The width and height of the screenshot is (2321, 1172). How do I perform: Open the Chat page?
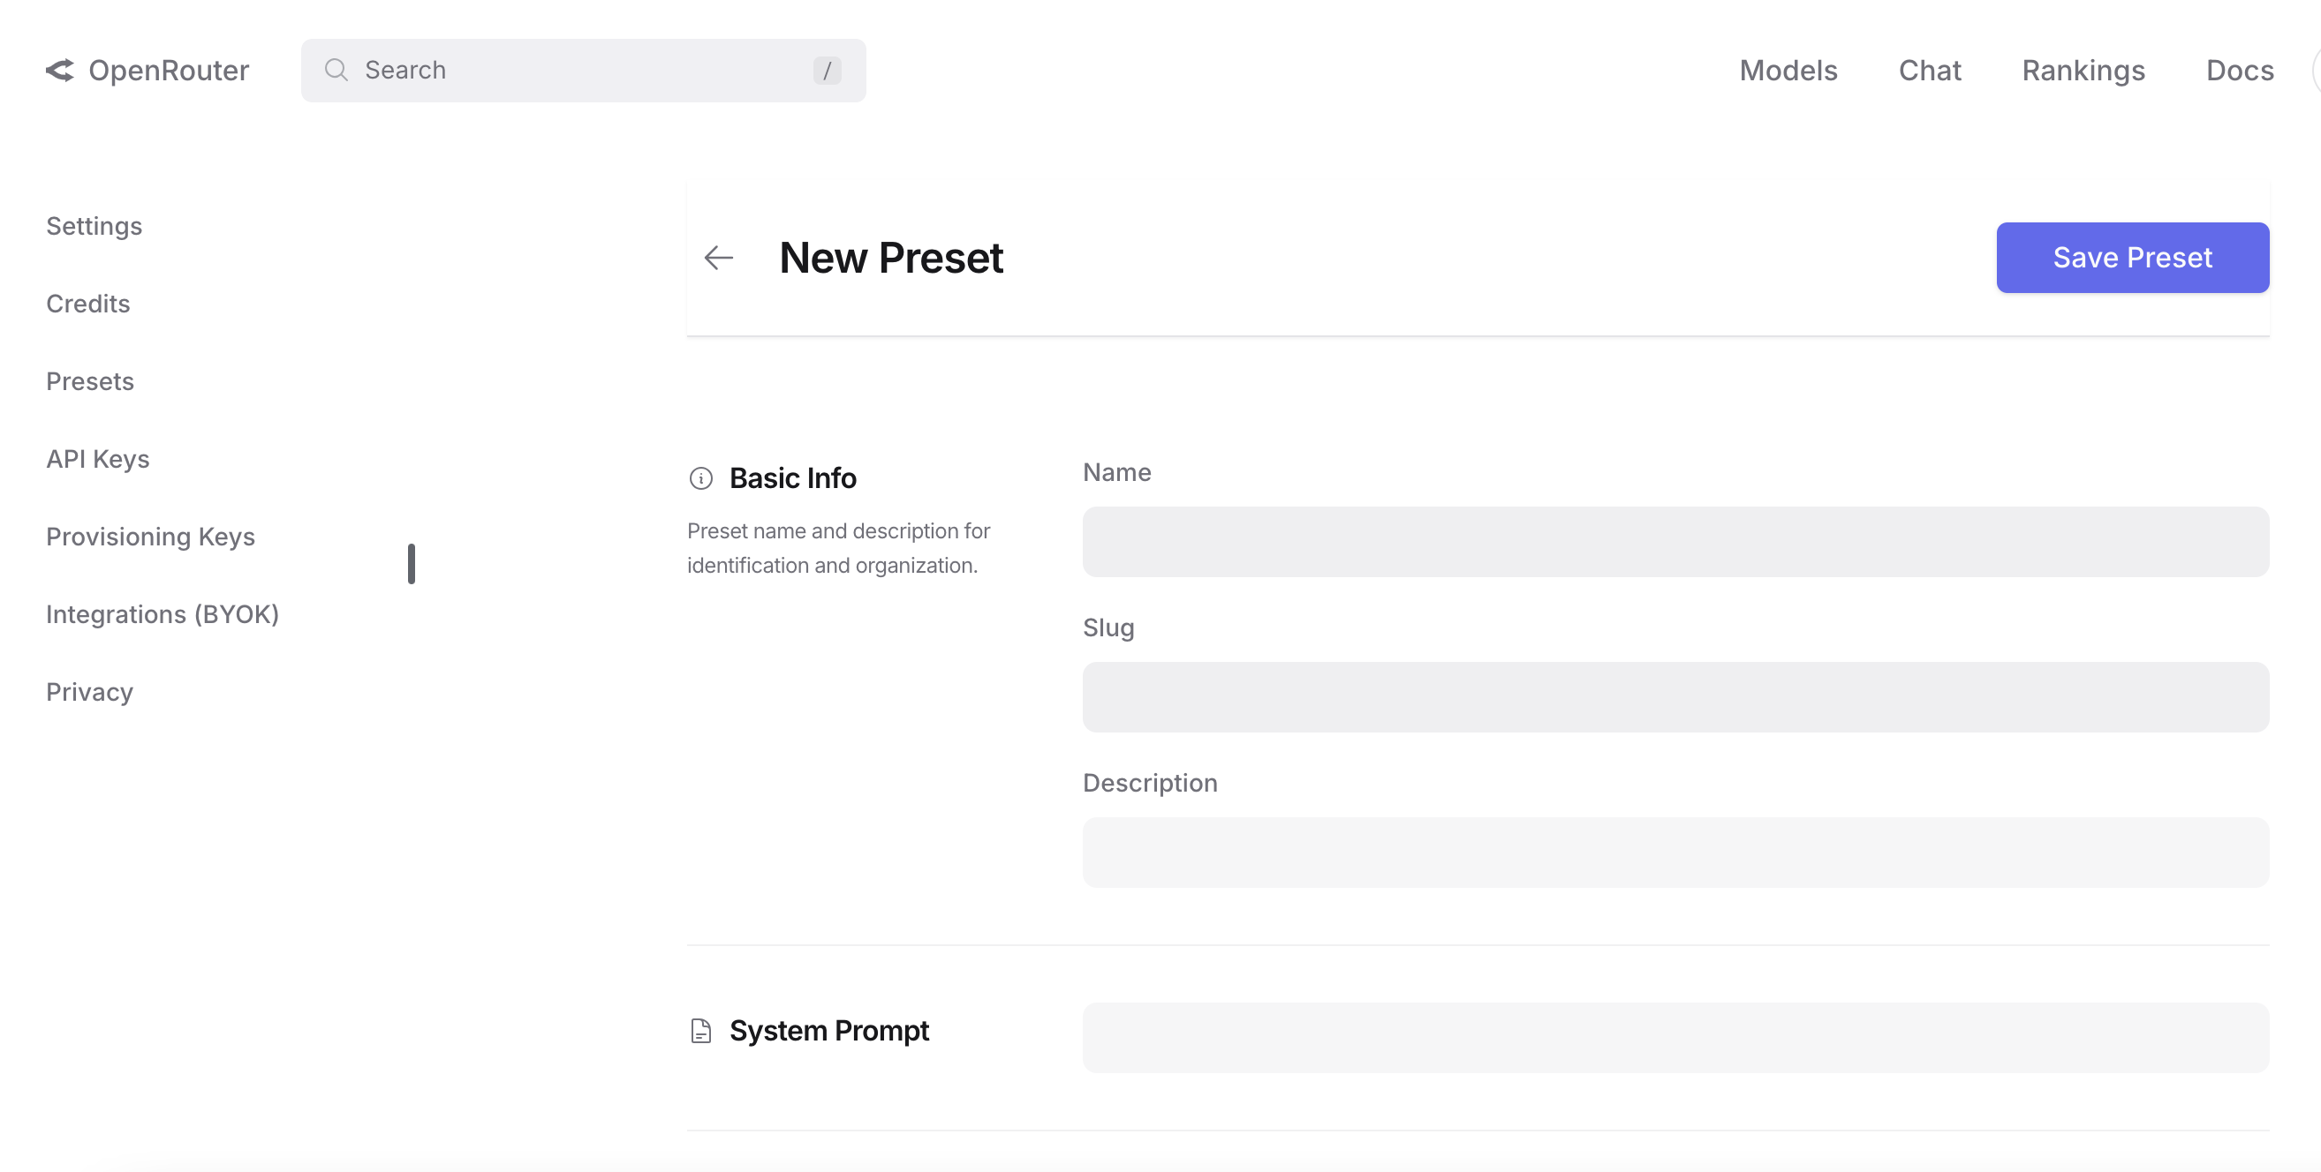[1929, 71]
